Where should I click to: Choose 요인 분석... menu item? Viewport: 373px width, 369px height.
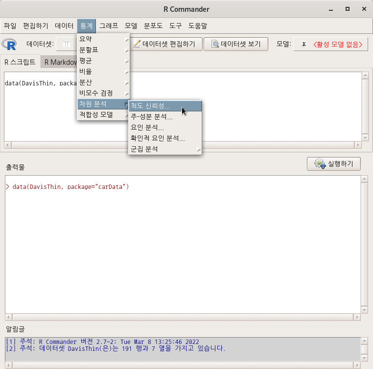pyautogui.click(x=165, y=128)
